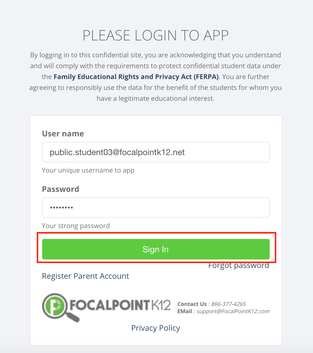Open the Privacy Policy link

[156, 328]
